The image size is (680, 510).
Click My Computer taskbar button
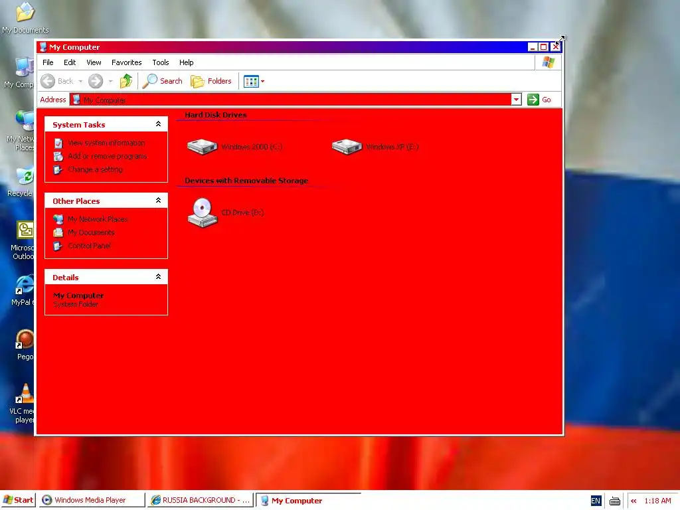tap(309, 501)
